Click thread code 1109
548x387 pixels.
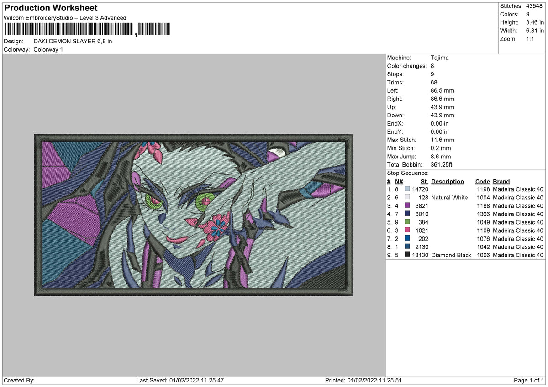[x=483, y=230]
